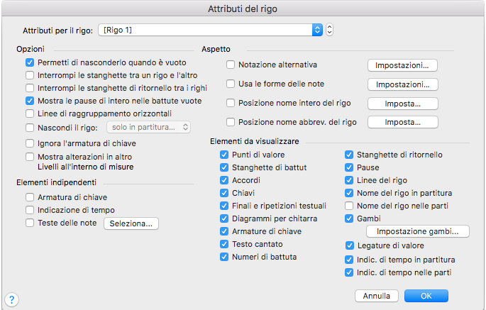Uncheck Stanghette di ritornello

(x=348, y=155)
